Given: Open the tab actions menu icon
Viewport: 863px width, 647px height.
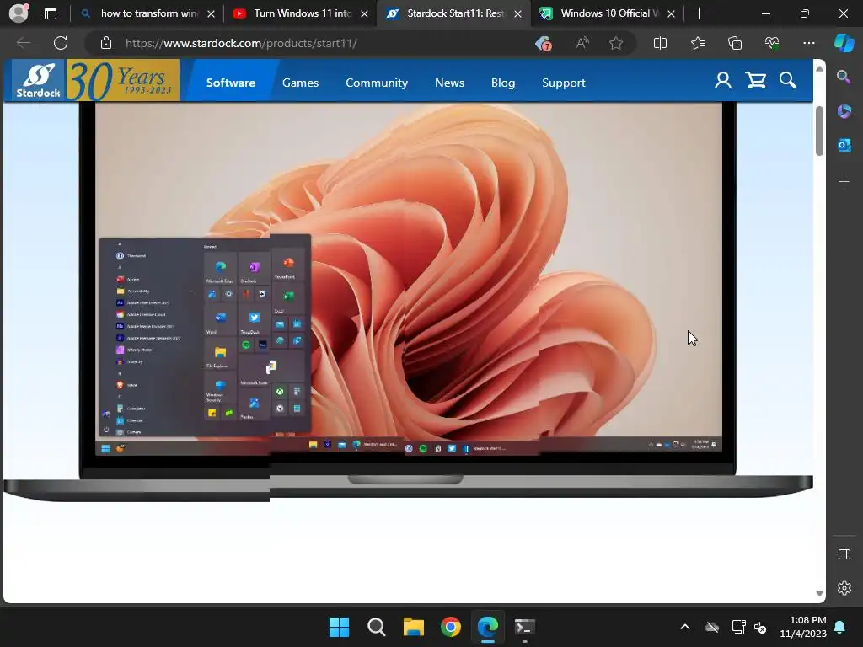Looking at the screenshot, I should tap(50, 13).
